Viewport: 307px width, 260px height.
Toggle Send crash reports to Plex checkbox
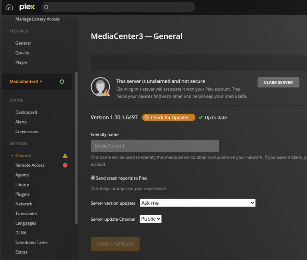93,178
